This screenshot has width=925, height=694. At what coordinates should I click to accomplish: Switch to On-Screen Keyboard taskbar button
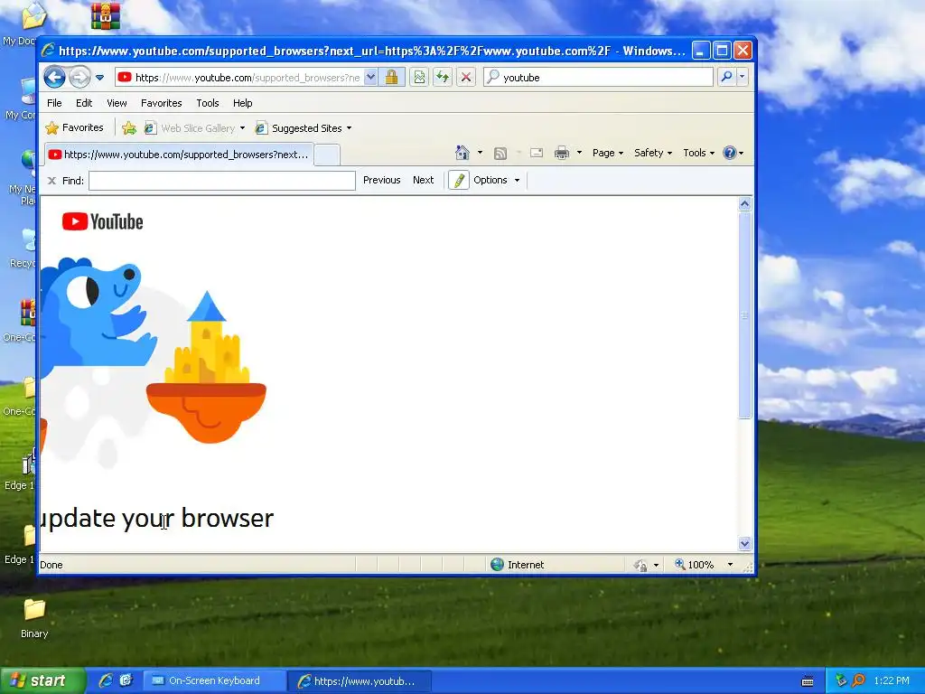click(x=214, y=680)
